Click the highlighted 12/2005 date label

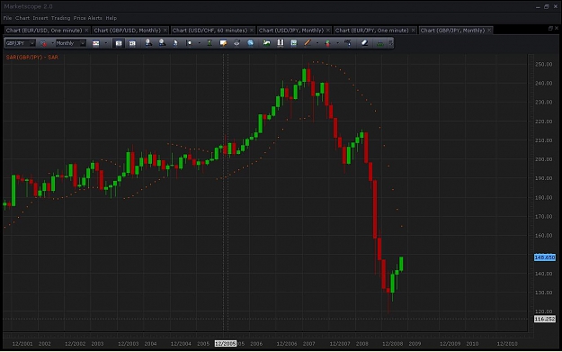pyautogui.click(x=225, y=344)
